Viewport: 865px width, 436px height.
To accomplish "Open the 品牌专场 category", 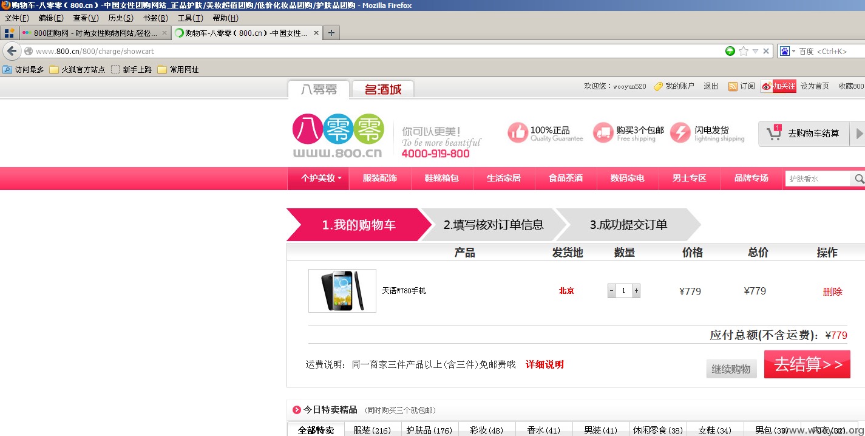I will pos(751,179).
